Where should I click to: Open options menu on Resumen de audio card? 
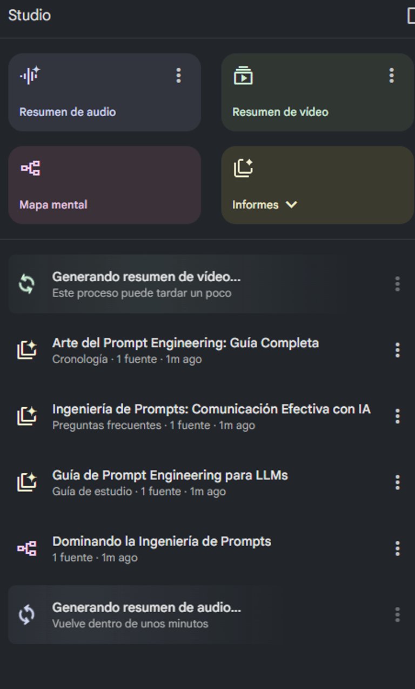click(x=178, y=75)
